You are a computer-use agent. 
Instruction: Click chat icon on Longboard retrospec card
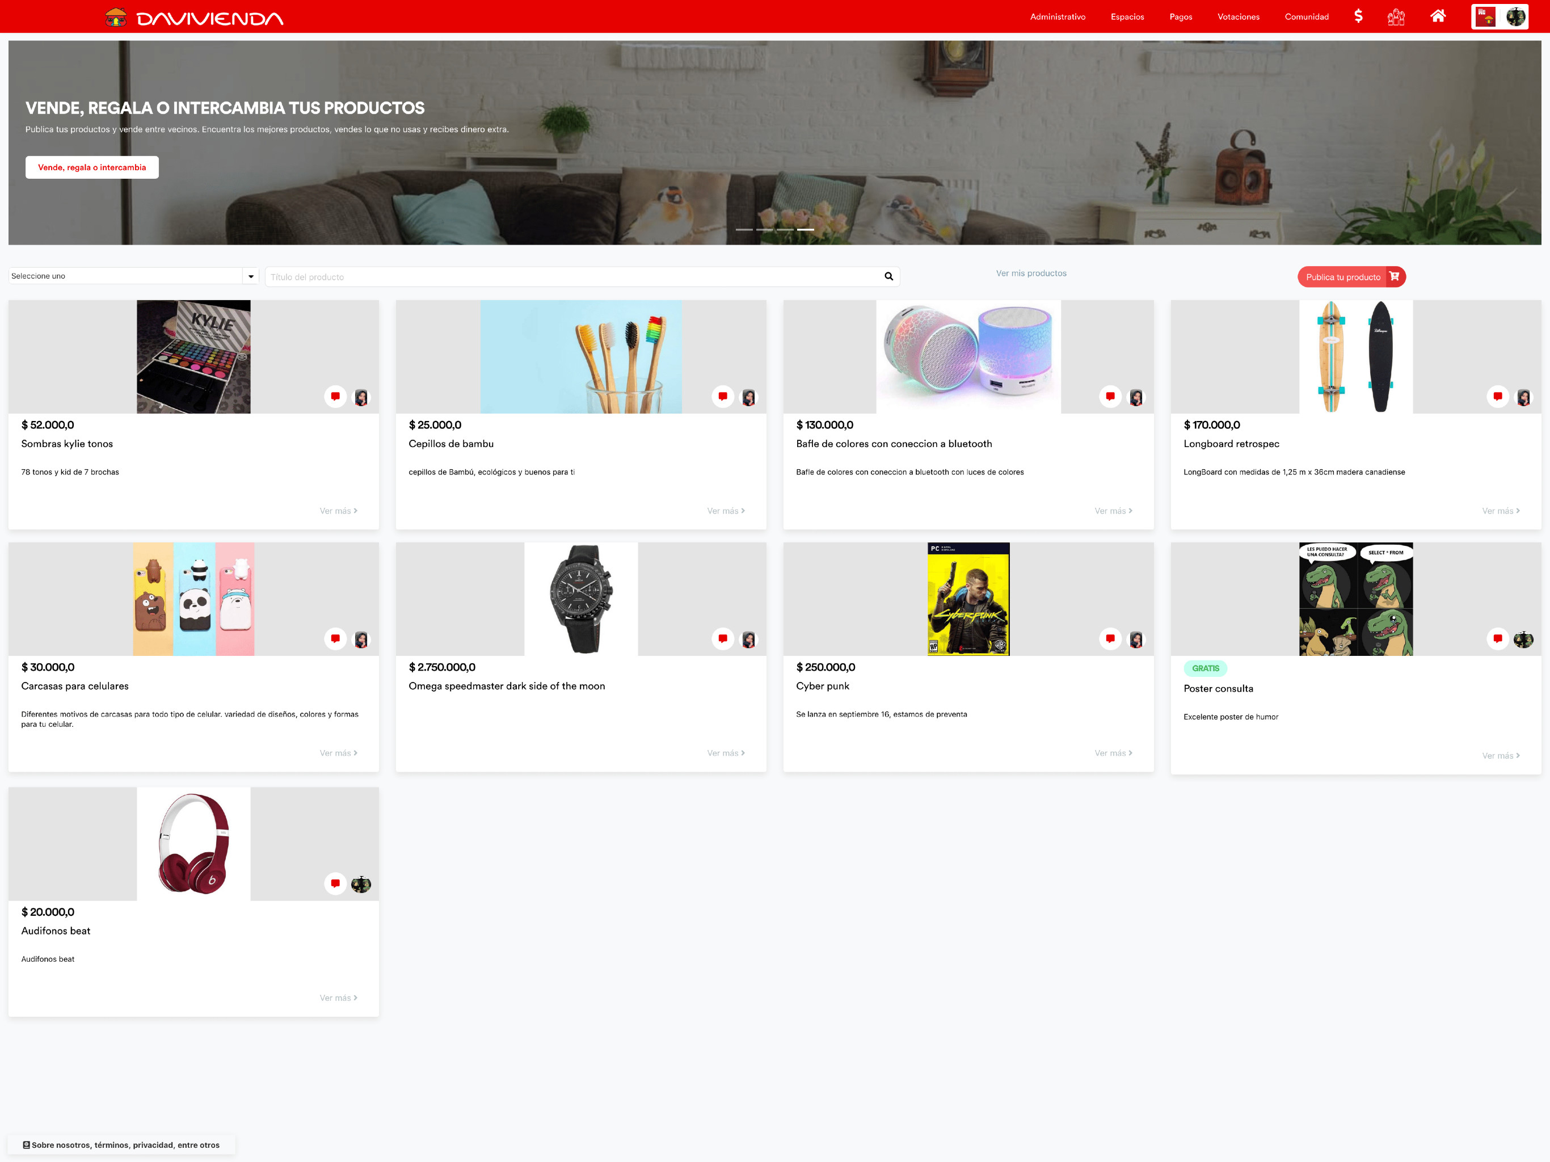click(x=1497, y=397)
